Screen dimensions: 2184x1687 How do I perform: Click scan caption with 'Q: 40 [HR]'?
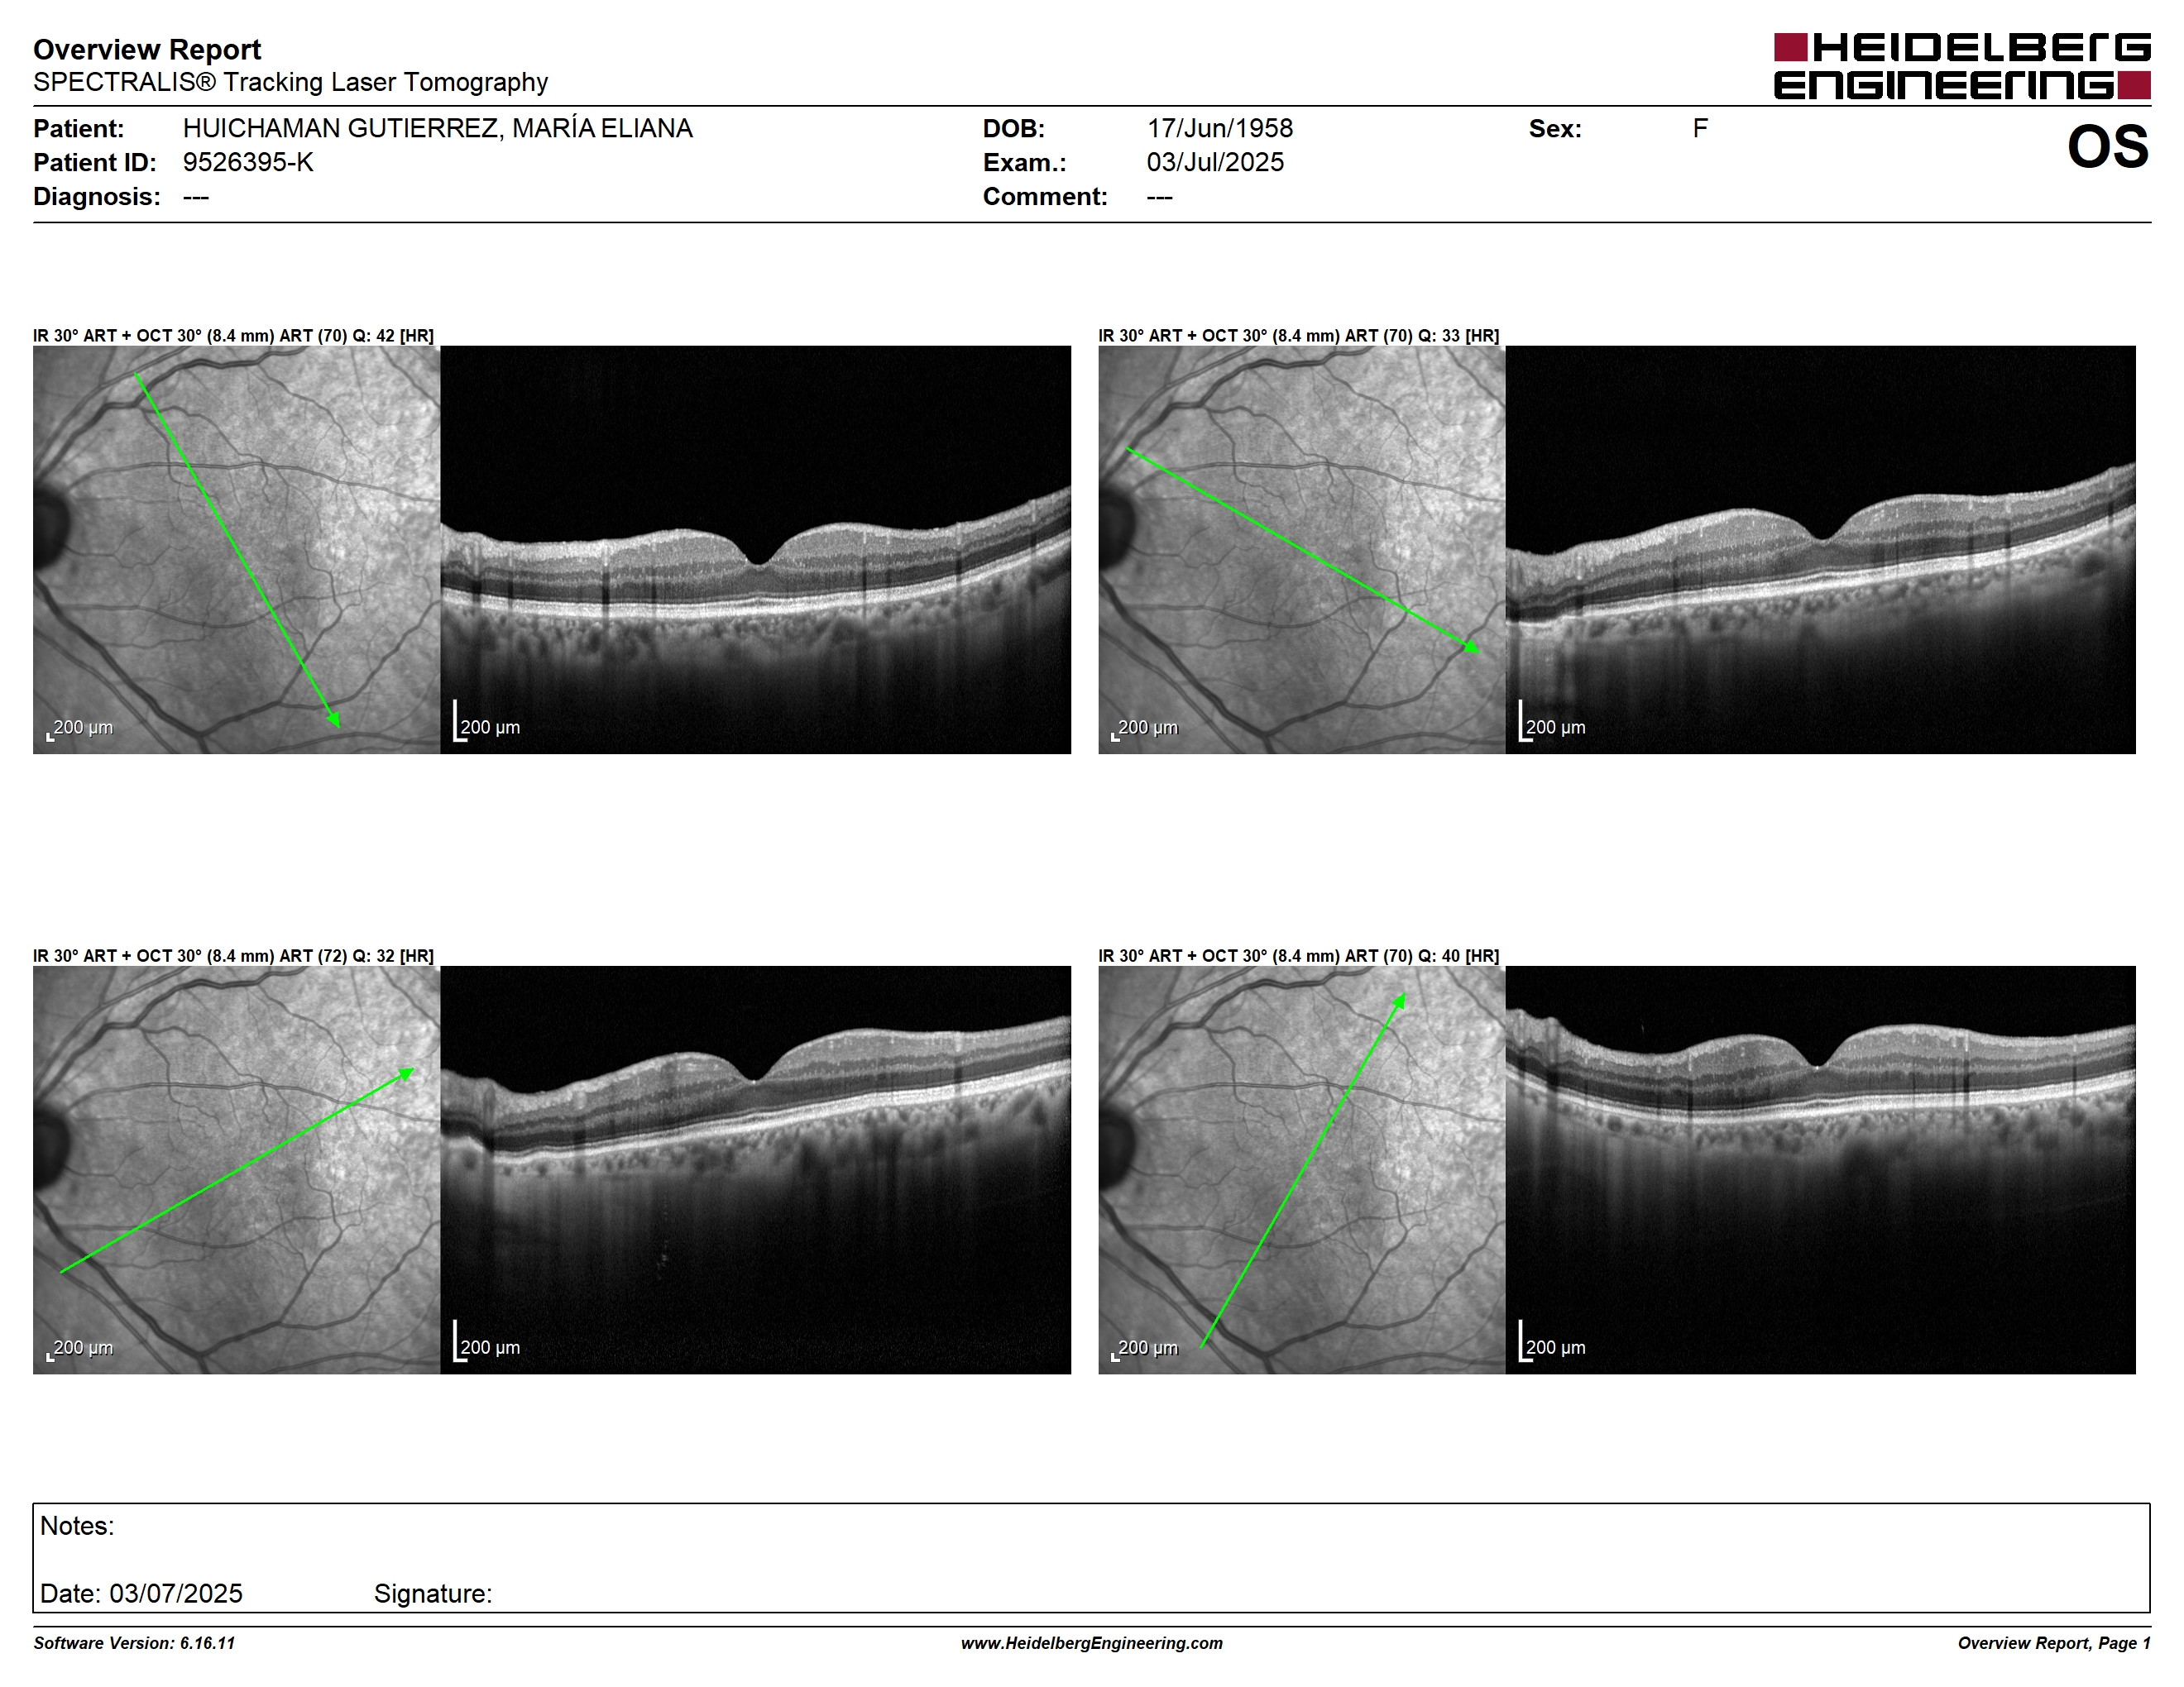click(1298, 955)
